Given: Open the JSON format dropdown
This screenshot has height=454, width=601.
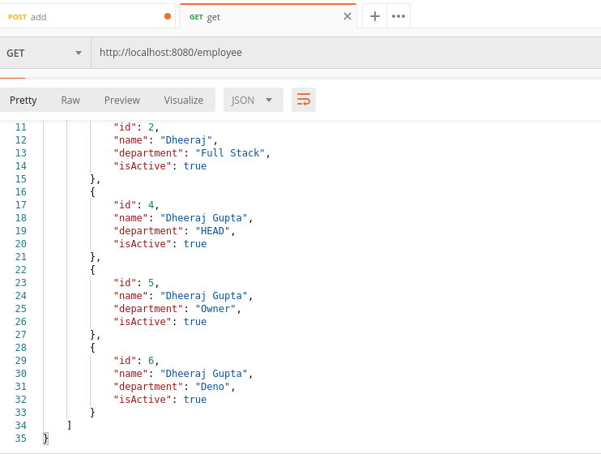Looking at the screenshot, I should pos(253,100).
